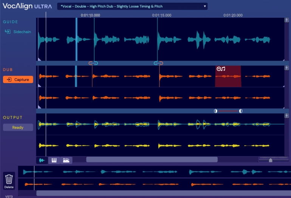Click the horizontal zoom slider handle
This screenshot has width=291, height=198.
click(x=270, y=160)
